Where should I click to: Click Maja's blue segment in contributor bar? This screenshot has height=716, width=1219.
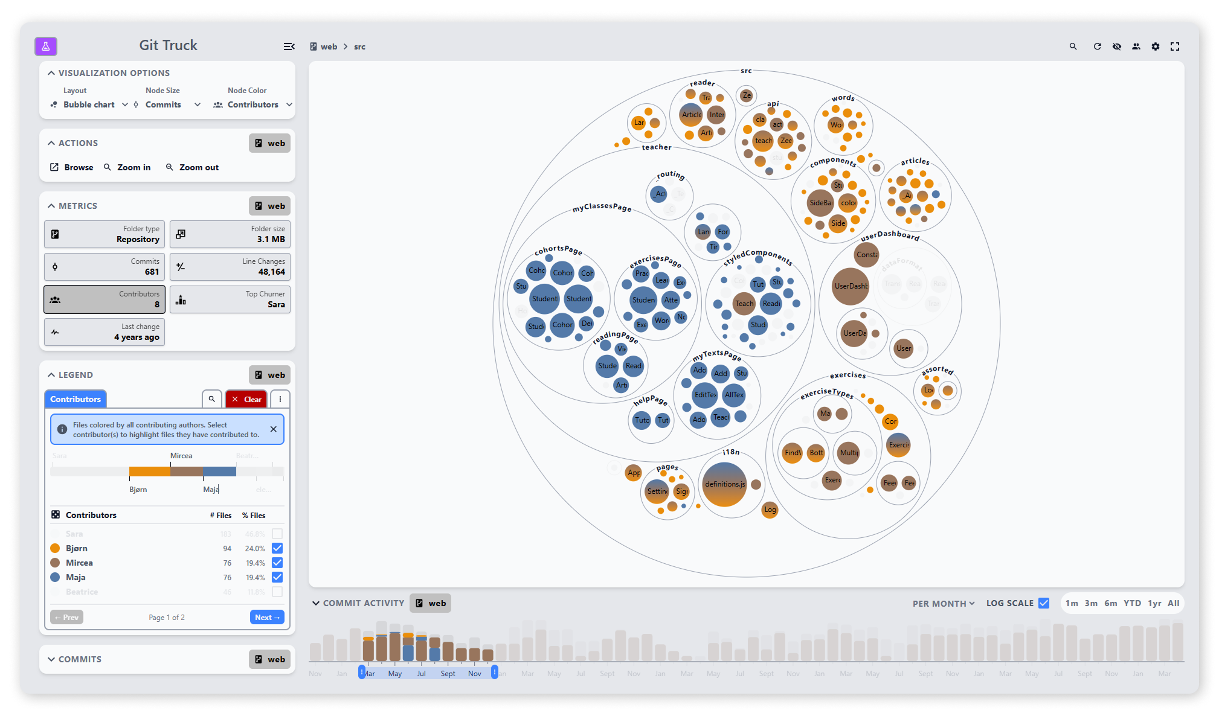pos(219,471)
